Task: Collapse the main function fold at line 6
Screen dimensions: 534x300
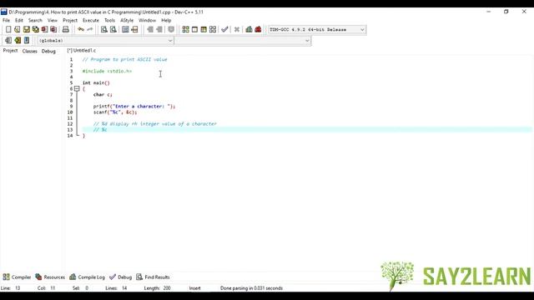Action: coord(77,89)
